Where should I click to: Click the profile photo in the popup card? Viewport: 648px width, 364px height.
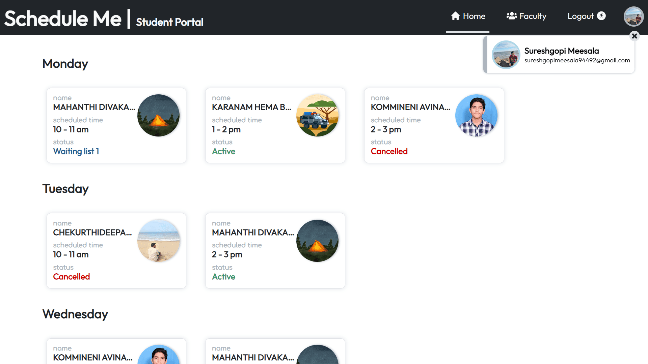point(506,54)
